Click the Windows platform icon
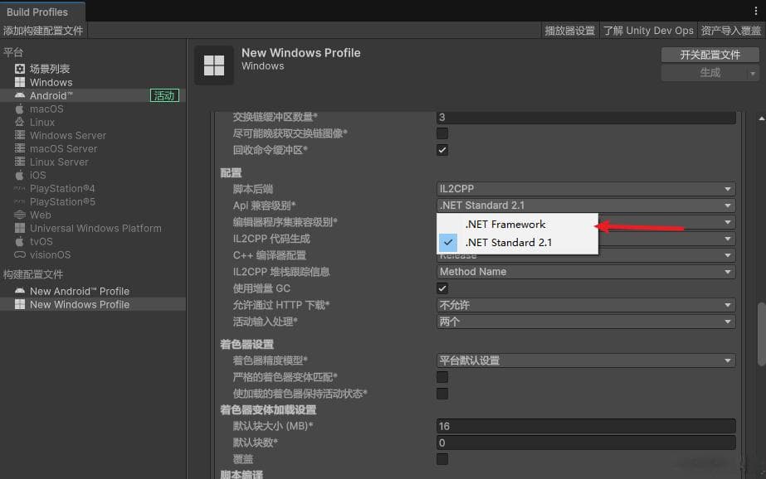The image size is (766, 479). (20, 82)
